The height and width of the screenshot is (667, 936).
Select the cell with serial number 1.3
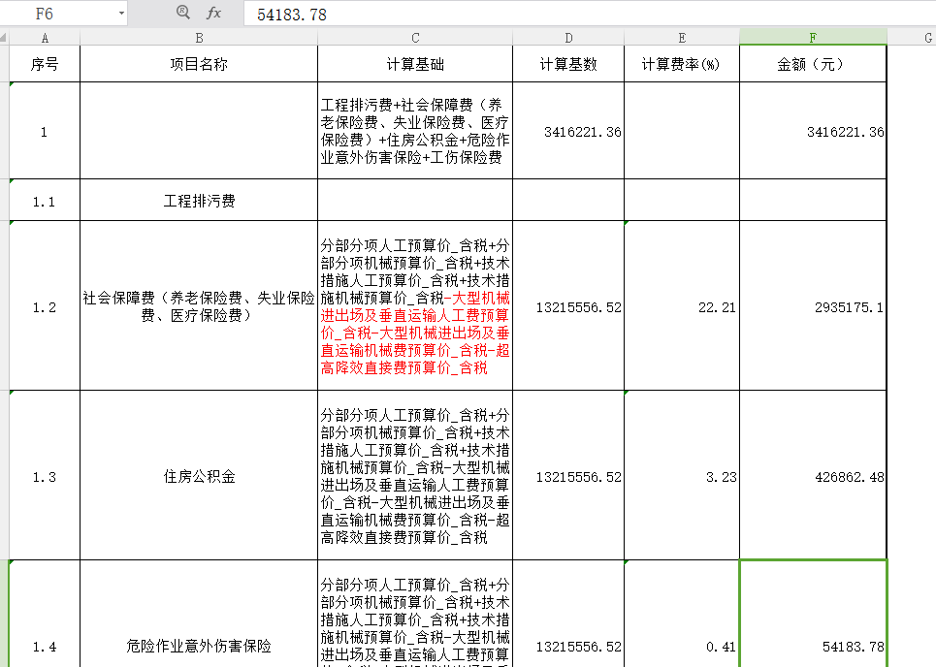point(45,475)
